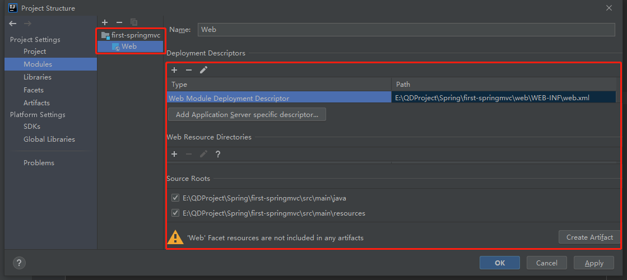This screenshot has width=627, height=280.
Task: Click the Name input field containing Web
Action: point(406,30)
